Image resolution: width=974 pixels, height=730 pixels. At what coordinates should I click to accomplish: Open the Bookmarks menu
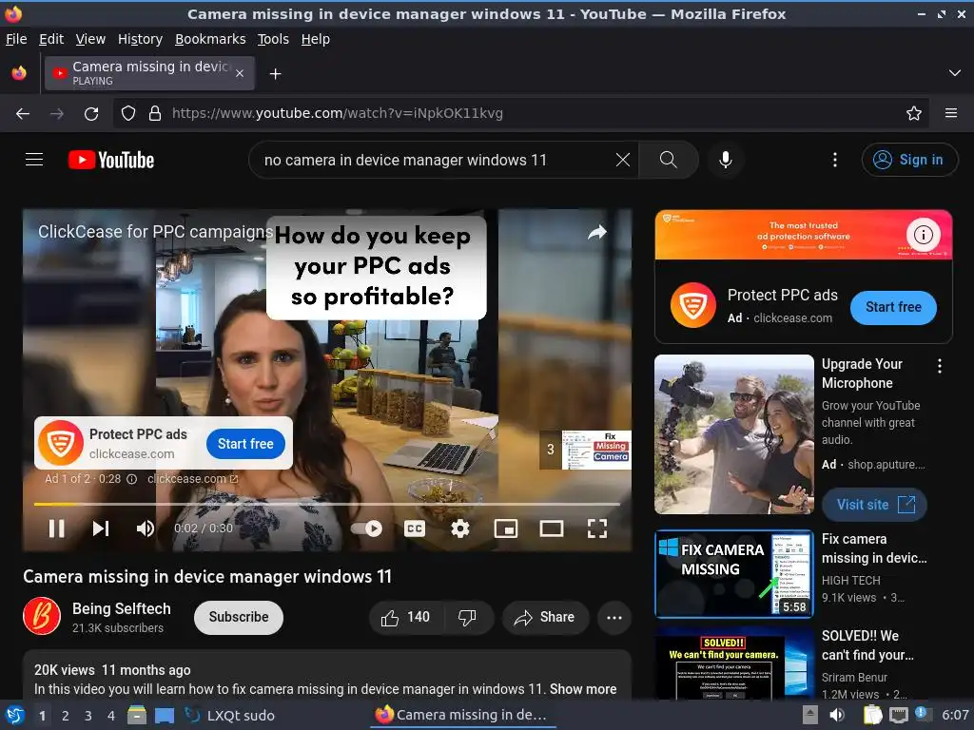pos(210,39)
